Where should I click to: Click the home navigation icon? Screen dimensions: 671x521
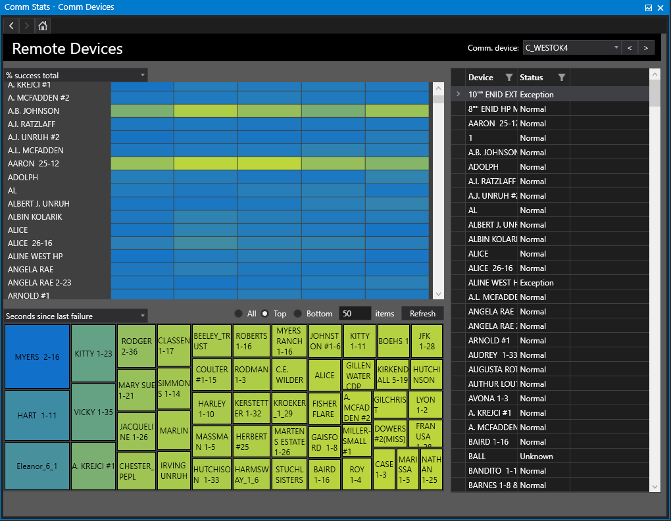pos(42,25)
